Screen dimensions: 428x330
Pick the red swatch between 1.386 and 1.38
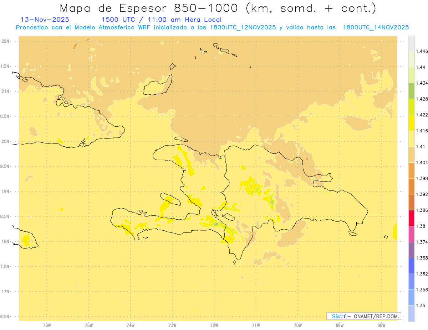pos(411,218)
